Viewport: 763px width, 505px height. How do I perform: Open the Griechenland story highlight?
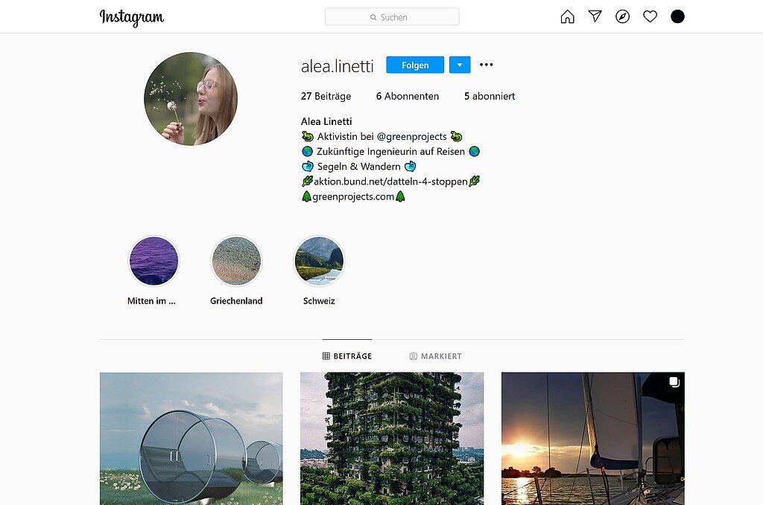tap(236, 261)
